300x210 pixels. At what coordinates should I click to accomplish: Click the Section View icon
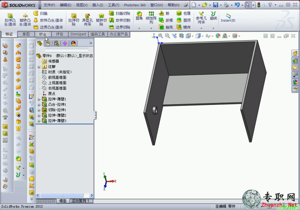point(181,36)
